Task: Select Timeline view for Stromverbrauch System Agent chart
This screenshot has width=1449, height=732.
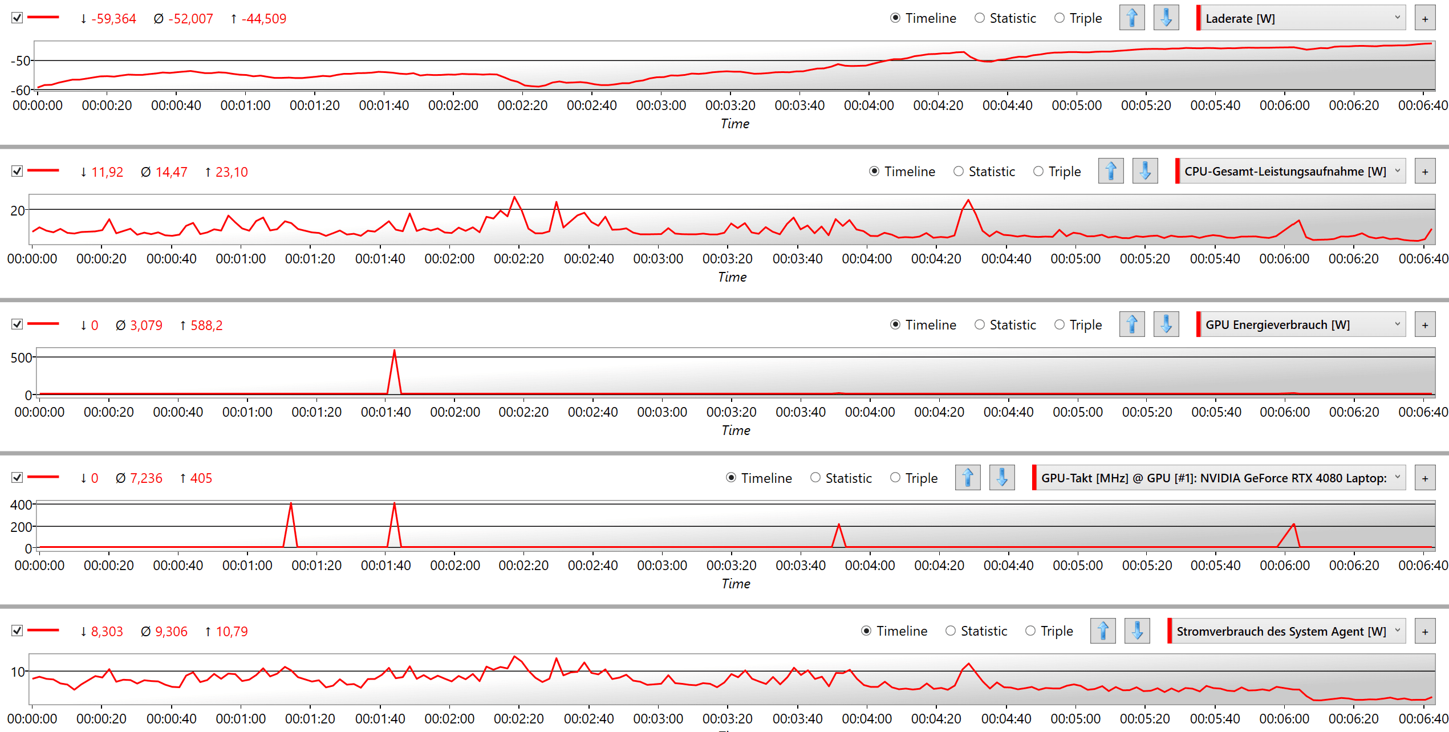Action: point(894,631)
